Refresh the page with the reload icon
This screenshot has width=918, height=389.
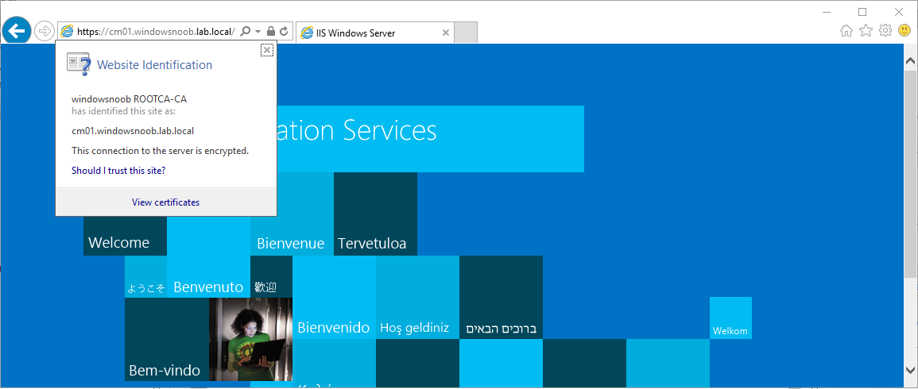pos(284,31)
